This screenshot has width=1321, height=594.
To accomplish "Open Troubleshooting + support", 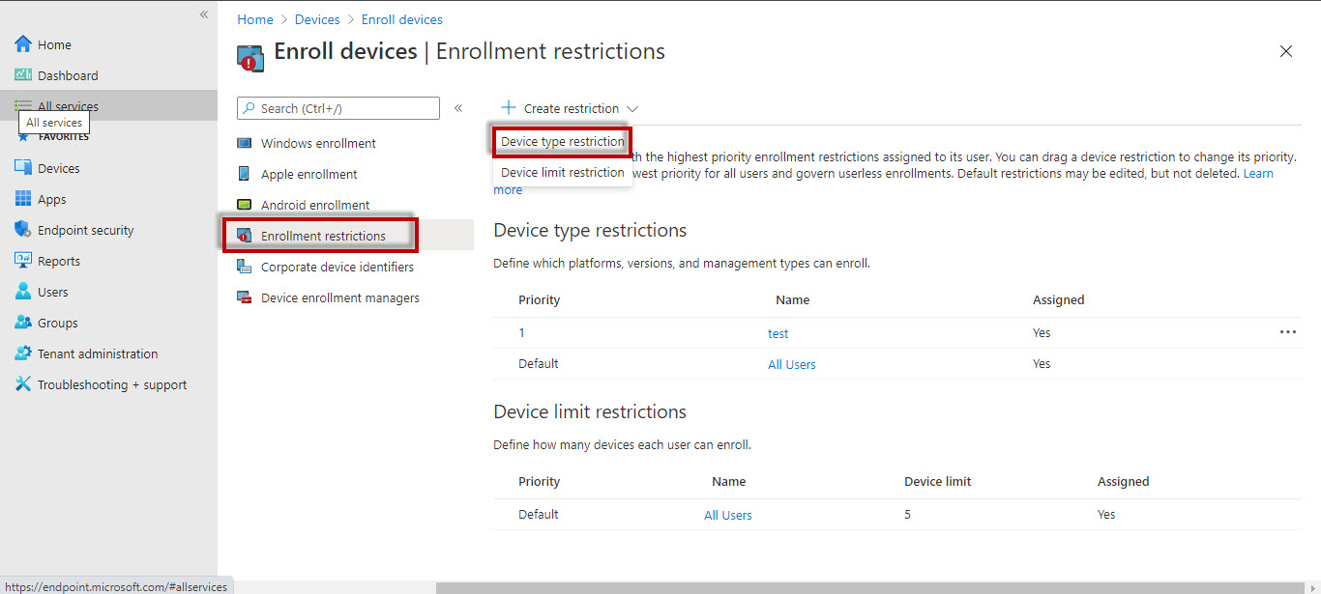I will 21,383.
